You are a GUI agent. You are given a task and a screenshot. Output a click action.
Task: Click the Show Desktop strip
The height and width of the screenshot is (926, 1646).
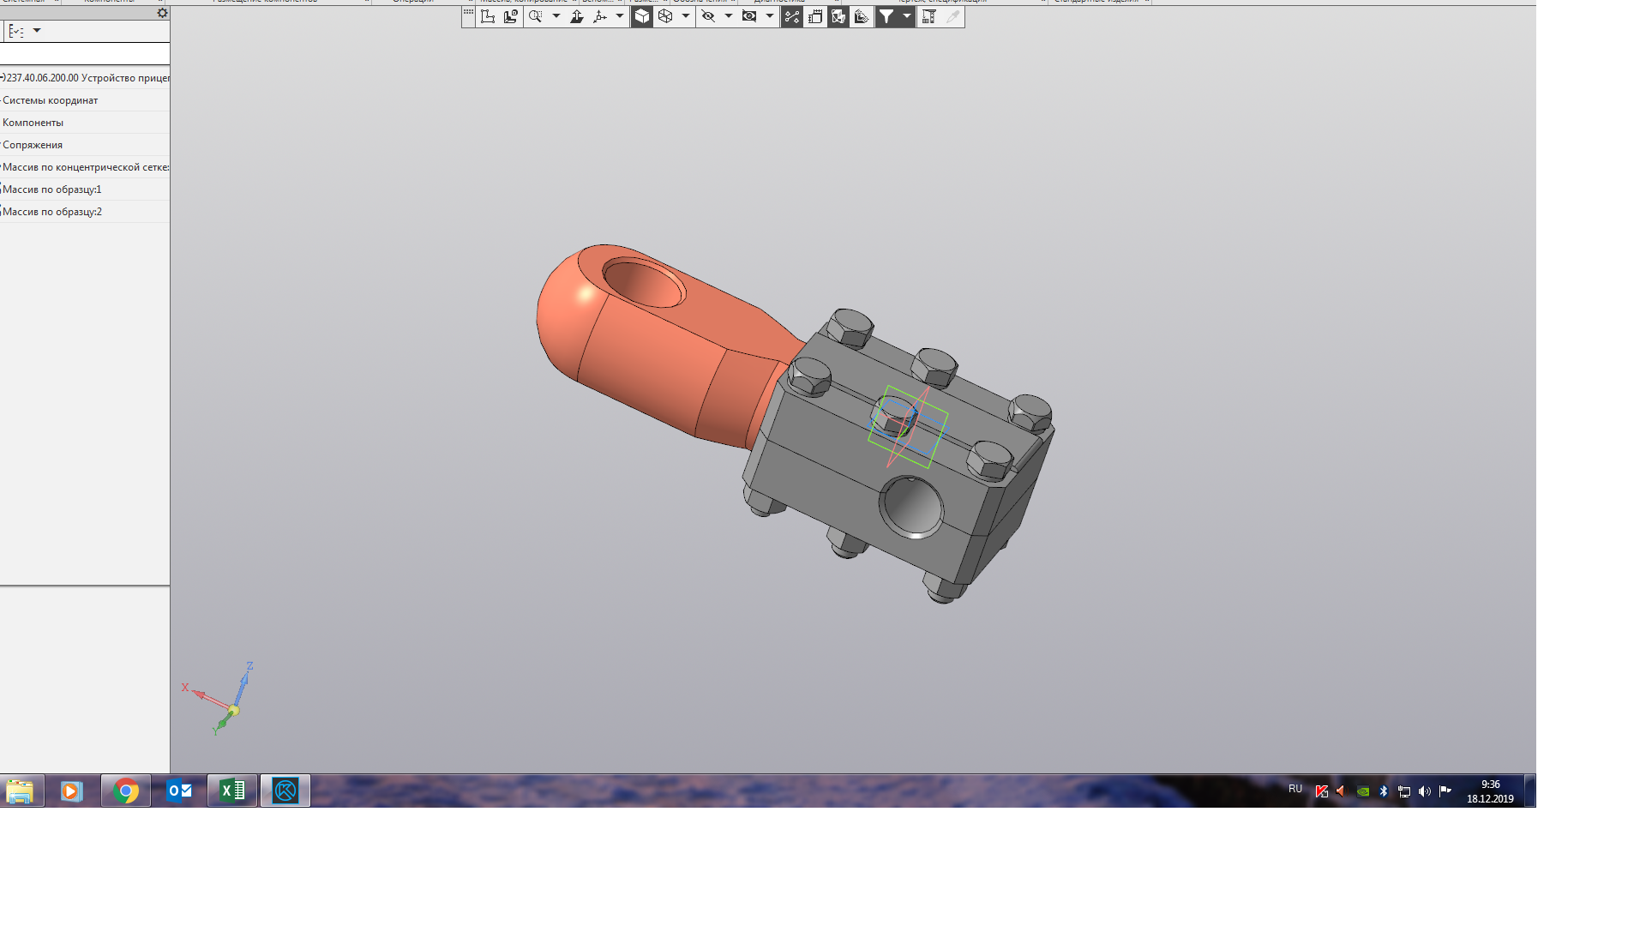(x=1530, y=791)
